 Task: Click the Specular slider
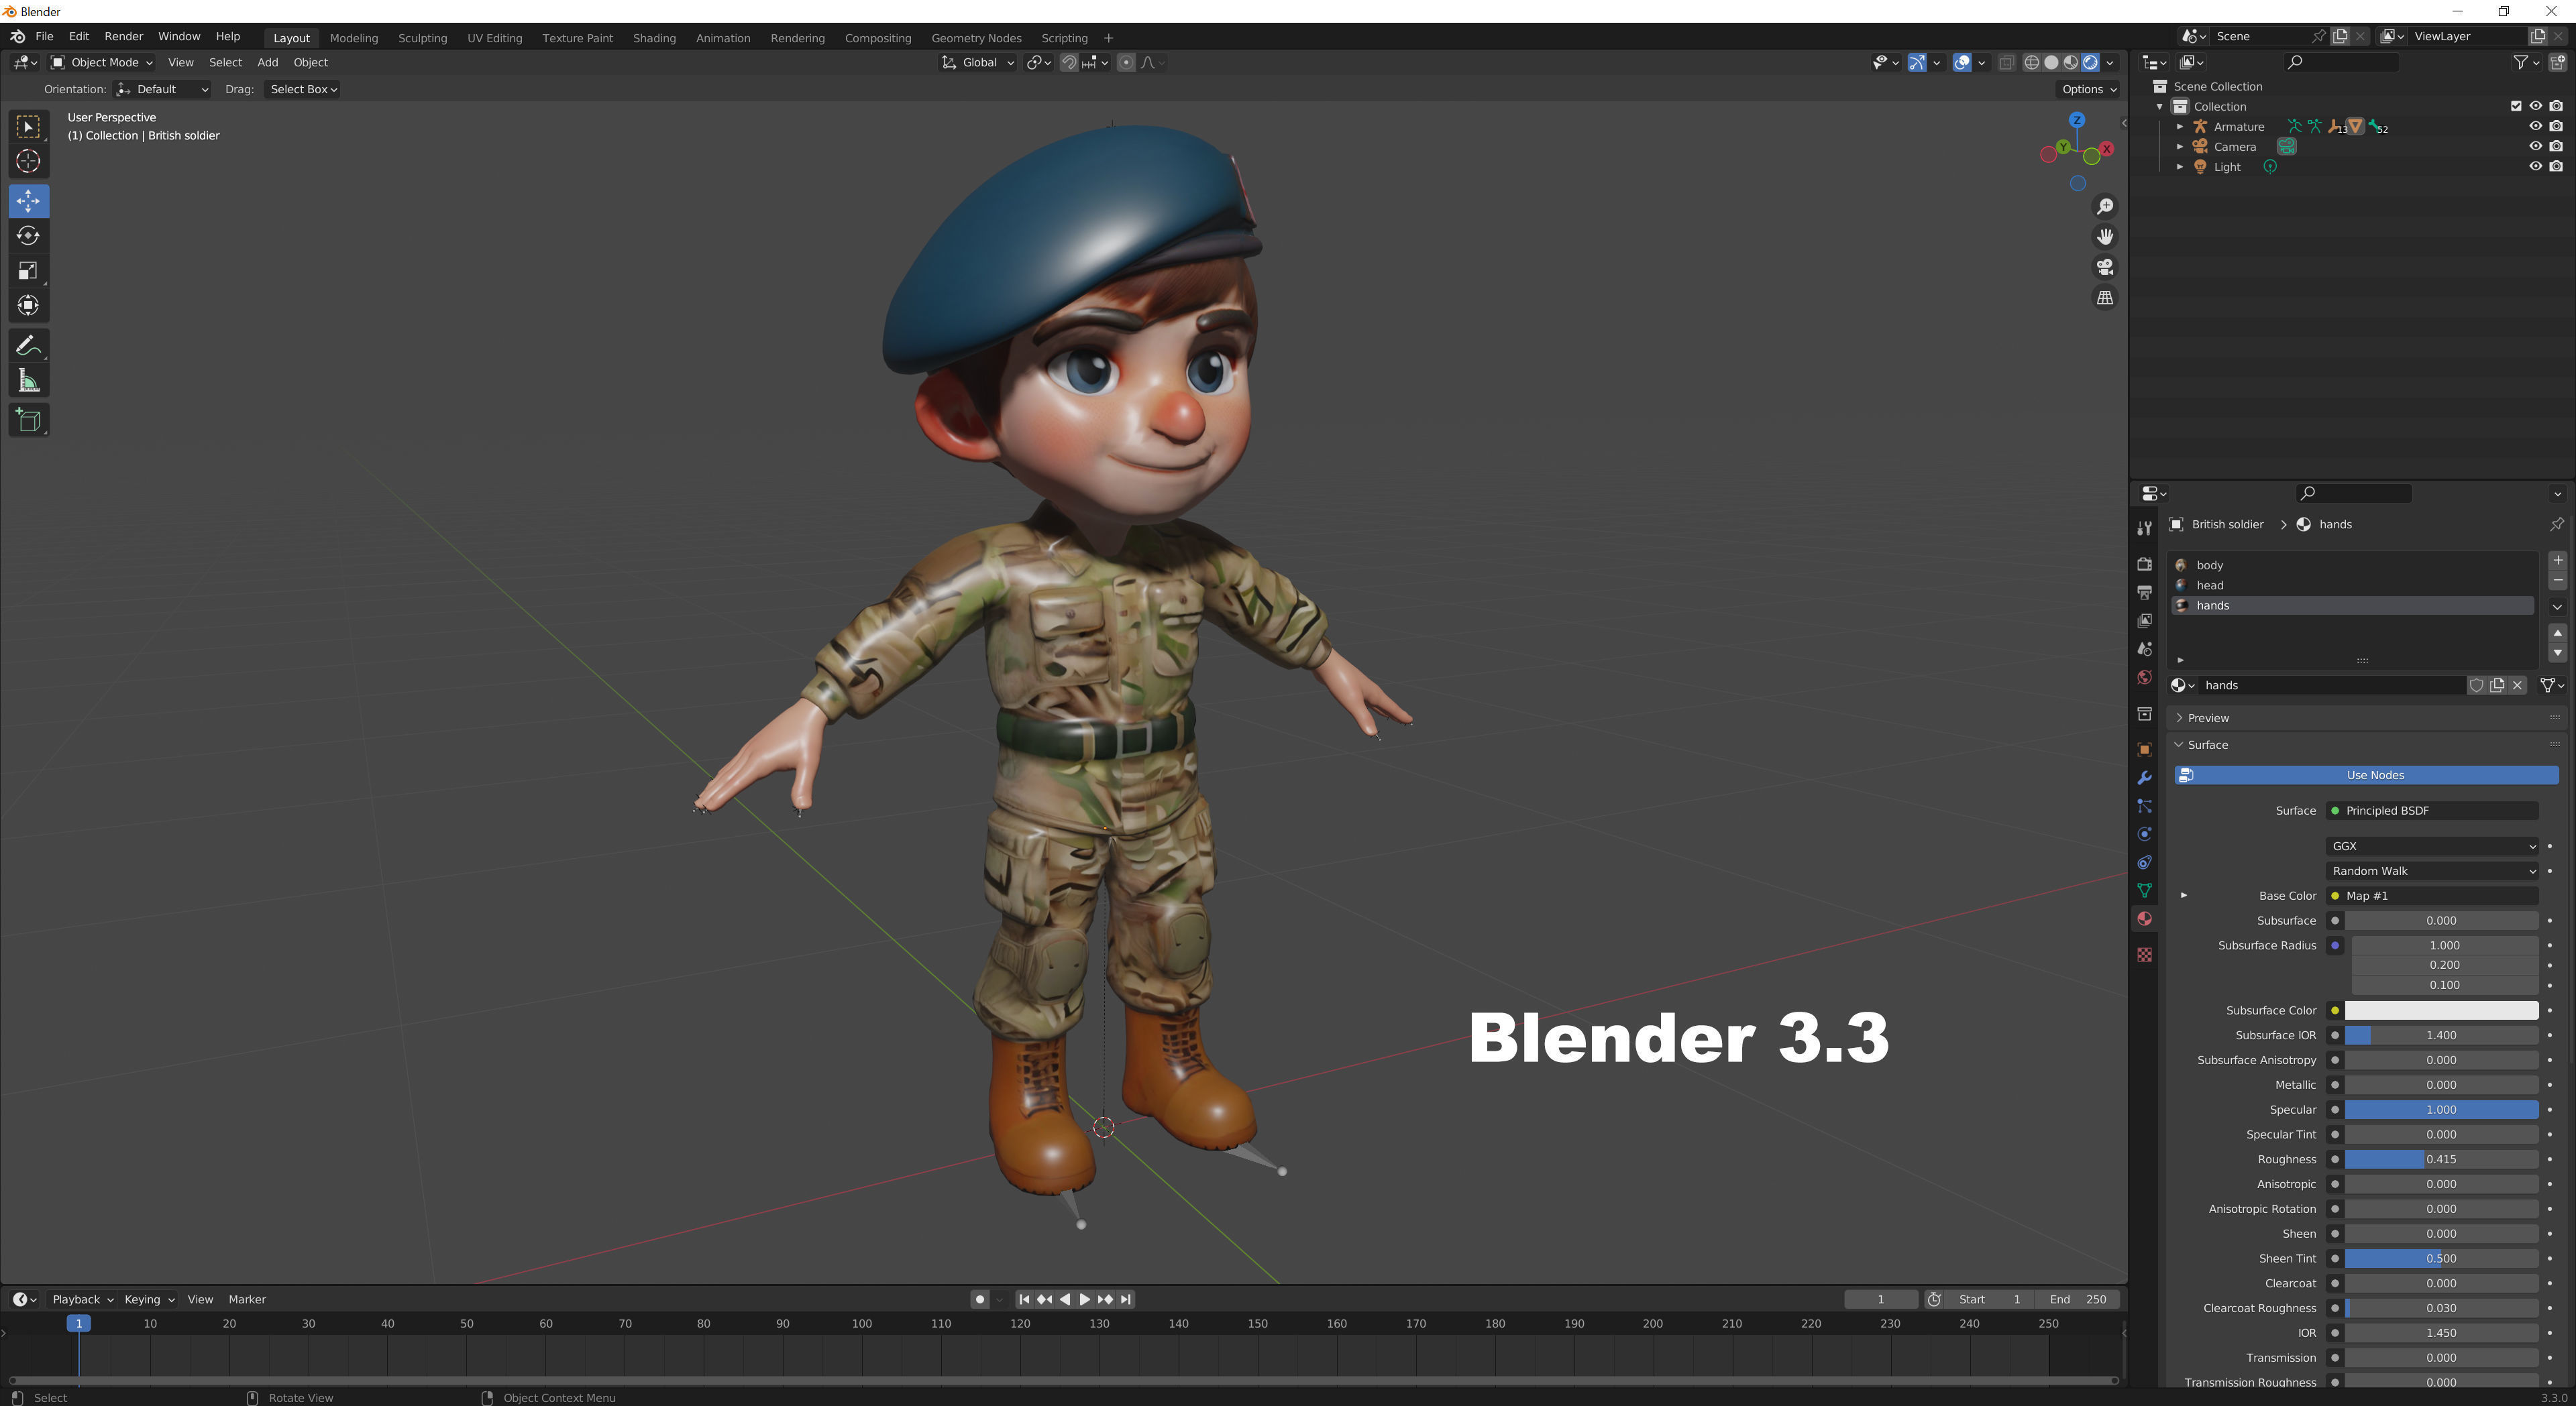tap(2441, 1110)
